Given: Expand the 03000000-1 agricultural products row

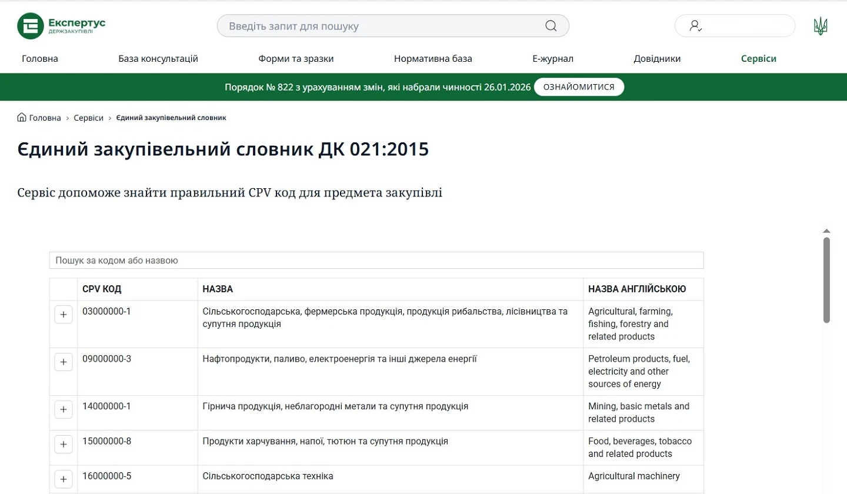Looking at the screenshot, I should (x=63, y=314).
